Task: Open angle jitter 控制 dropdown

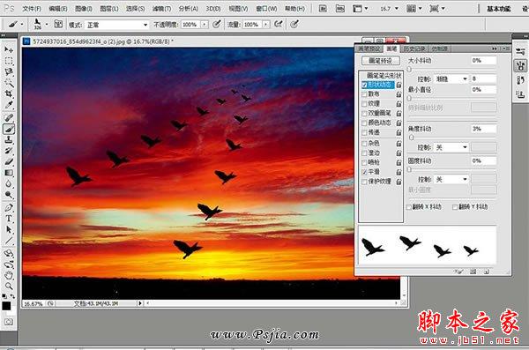Action: tap(451, 147)
